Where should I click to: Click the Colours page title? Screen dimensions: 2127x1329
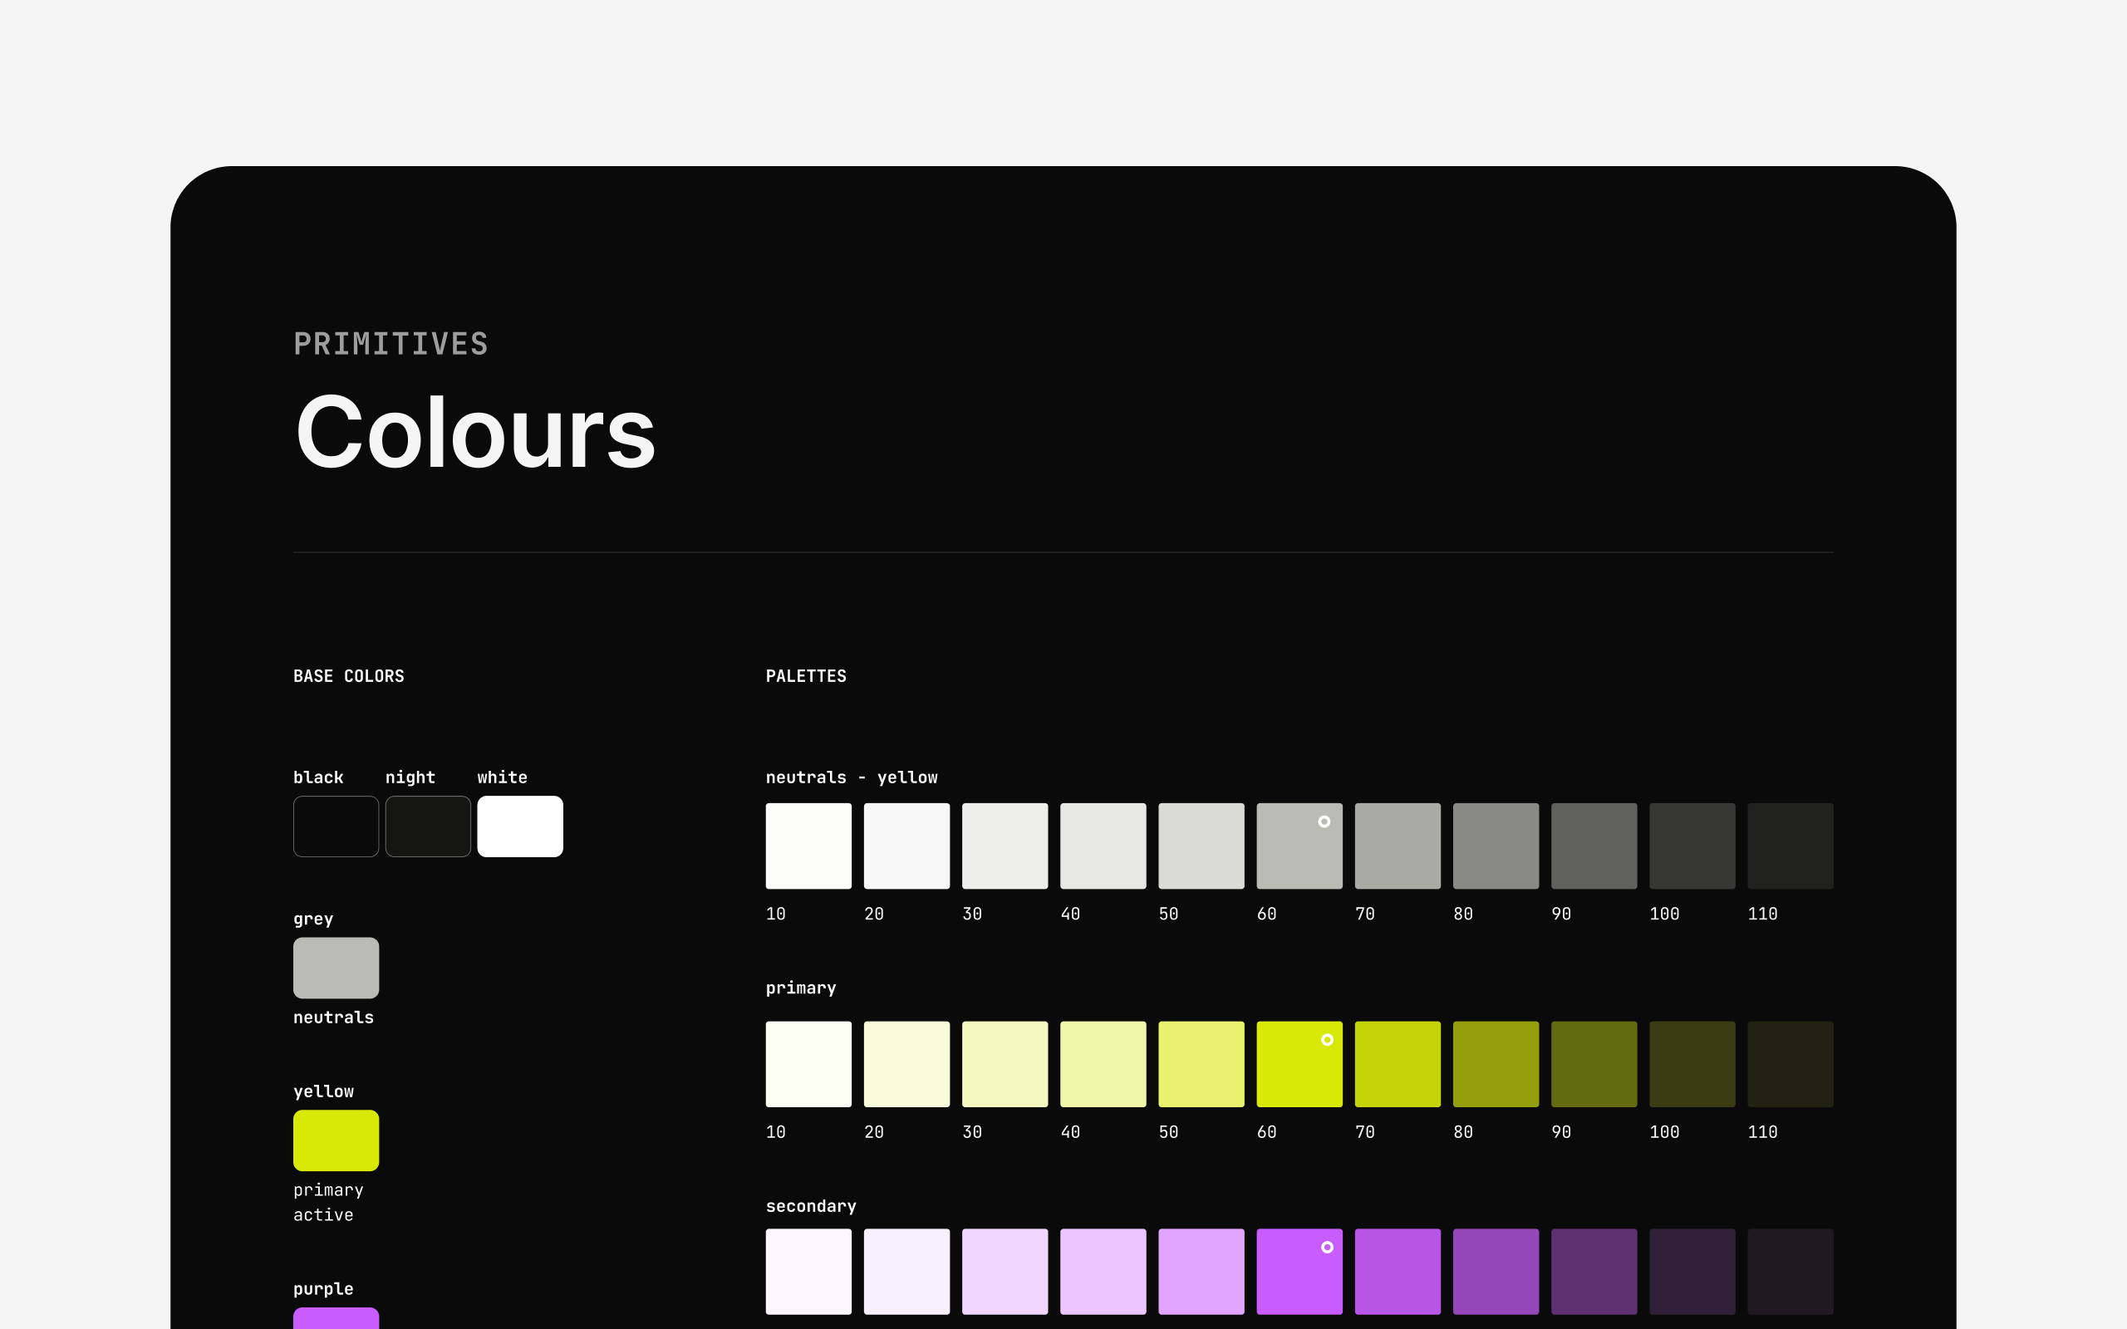pyautogui.click(x=475, y=432)
